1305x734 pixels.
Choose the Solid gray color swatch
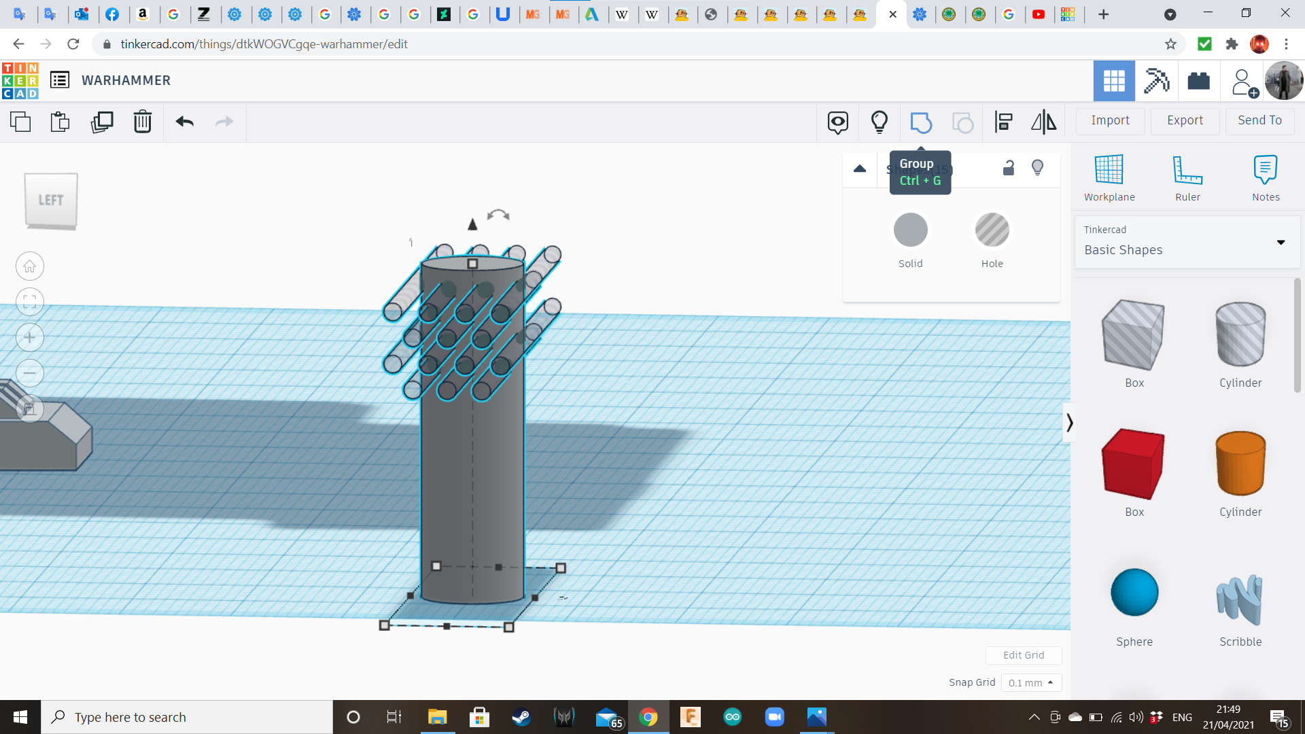(x=910, y=230)
